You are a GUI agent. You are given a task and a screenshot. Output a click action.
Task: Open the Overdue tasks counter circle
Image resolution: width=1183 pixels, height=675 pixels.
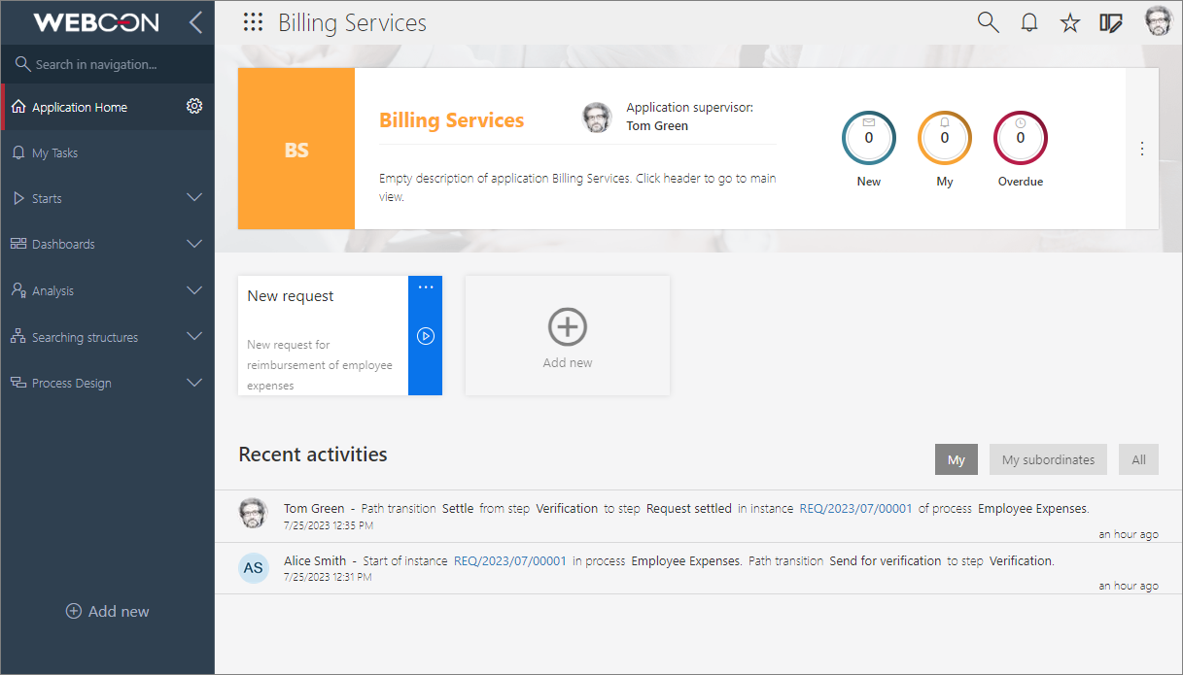pyautogui.click(x=1021, y=138)
